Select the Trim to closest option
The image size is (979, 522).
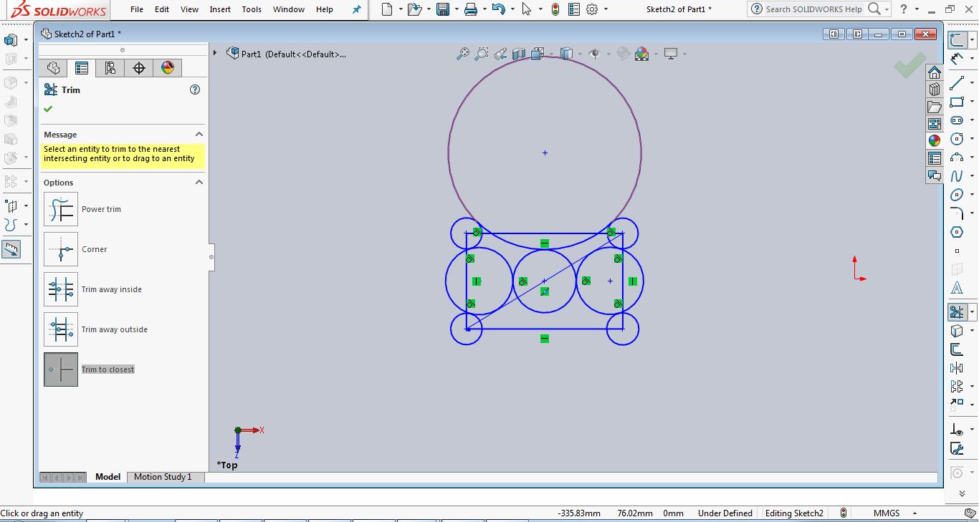tap(61, 369)
